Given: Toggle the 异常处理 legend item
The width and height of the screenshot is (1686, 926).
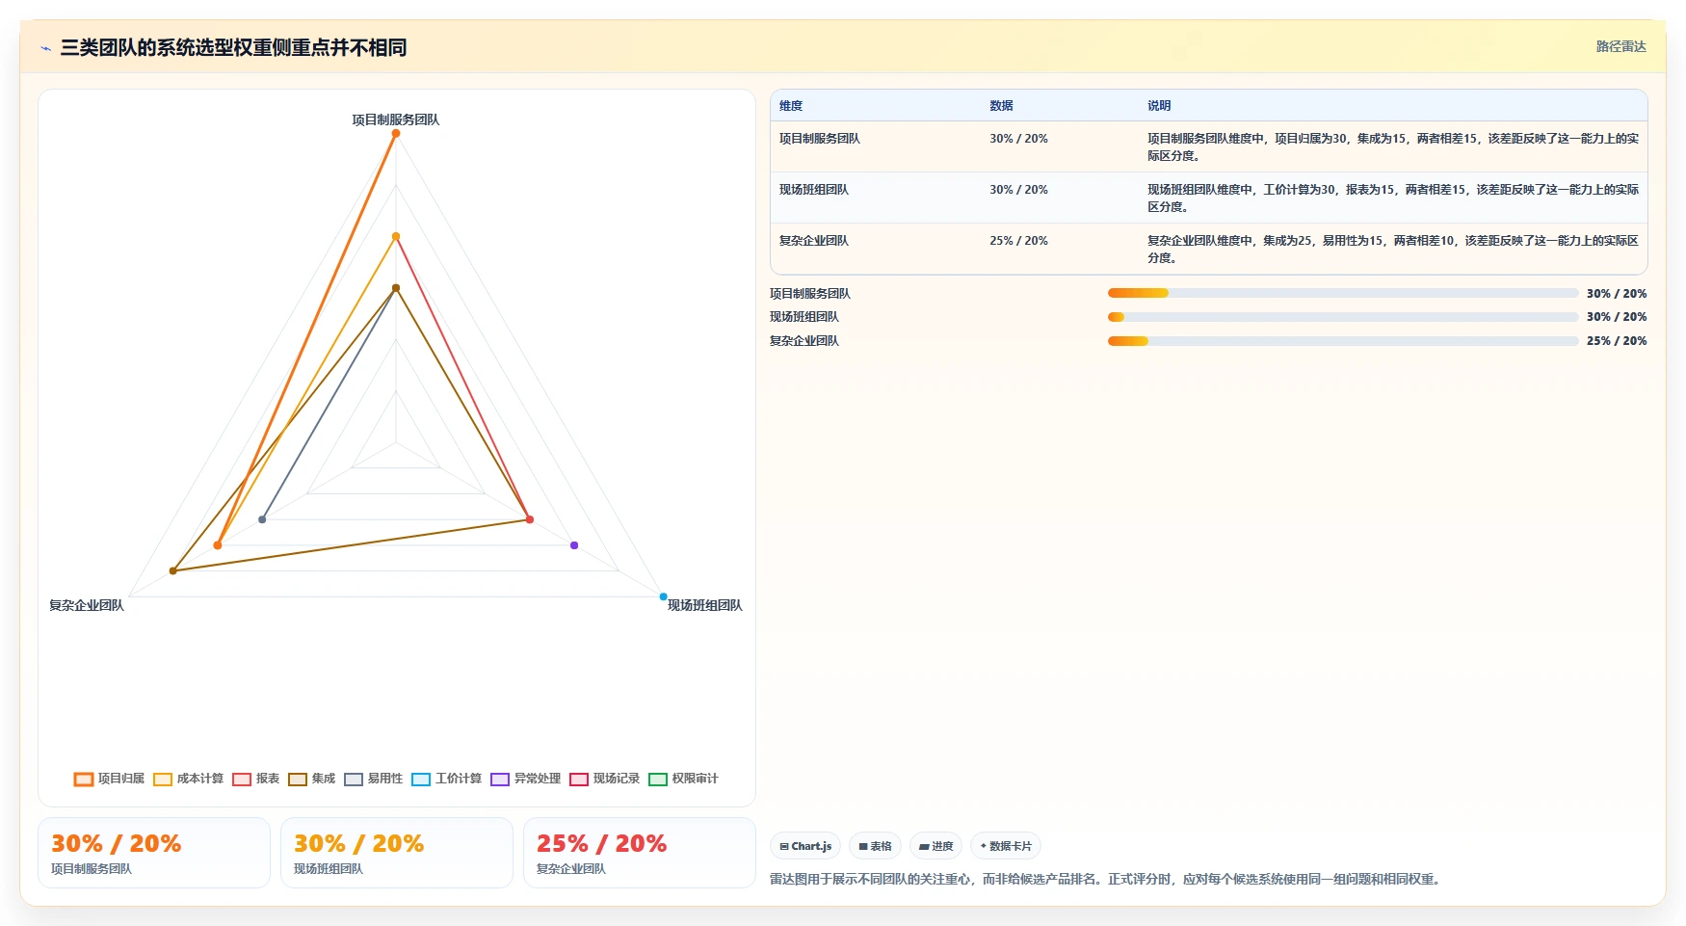Looking at the screenshot, I should (525, 779).
